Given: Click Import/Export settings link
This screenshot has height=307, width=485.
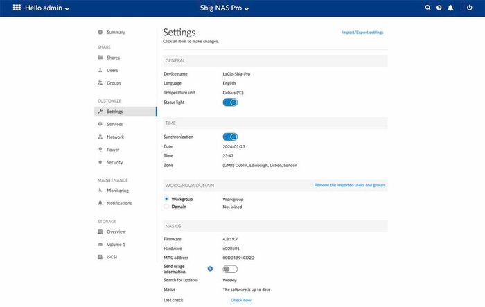Looking at the screenshot, I should tap(362, 32).
